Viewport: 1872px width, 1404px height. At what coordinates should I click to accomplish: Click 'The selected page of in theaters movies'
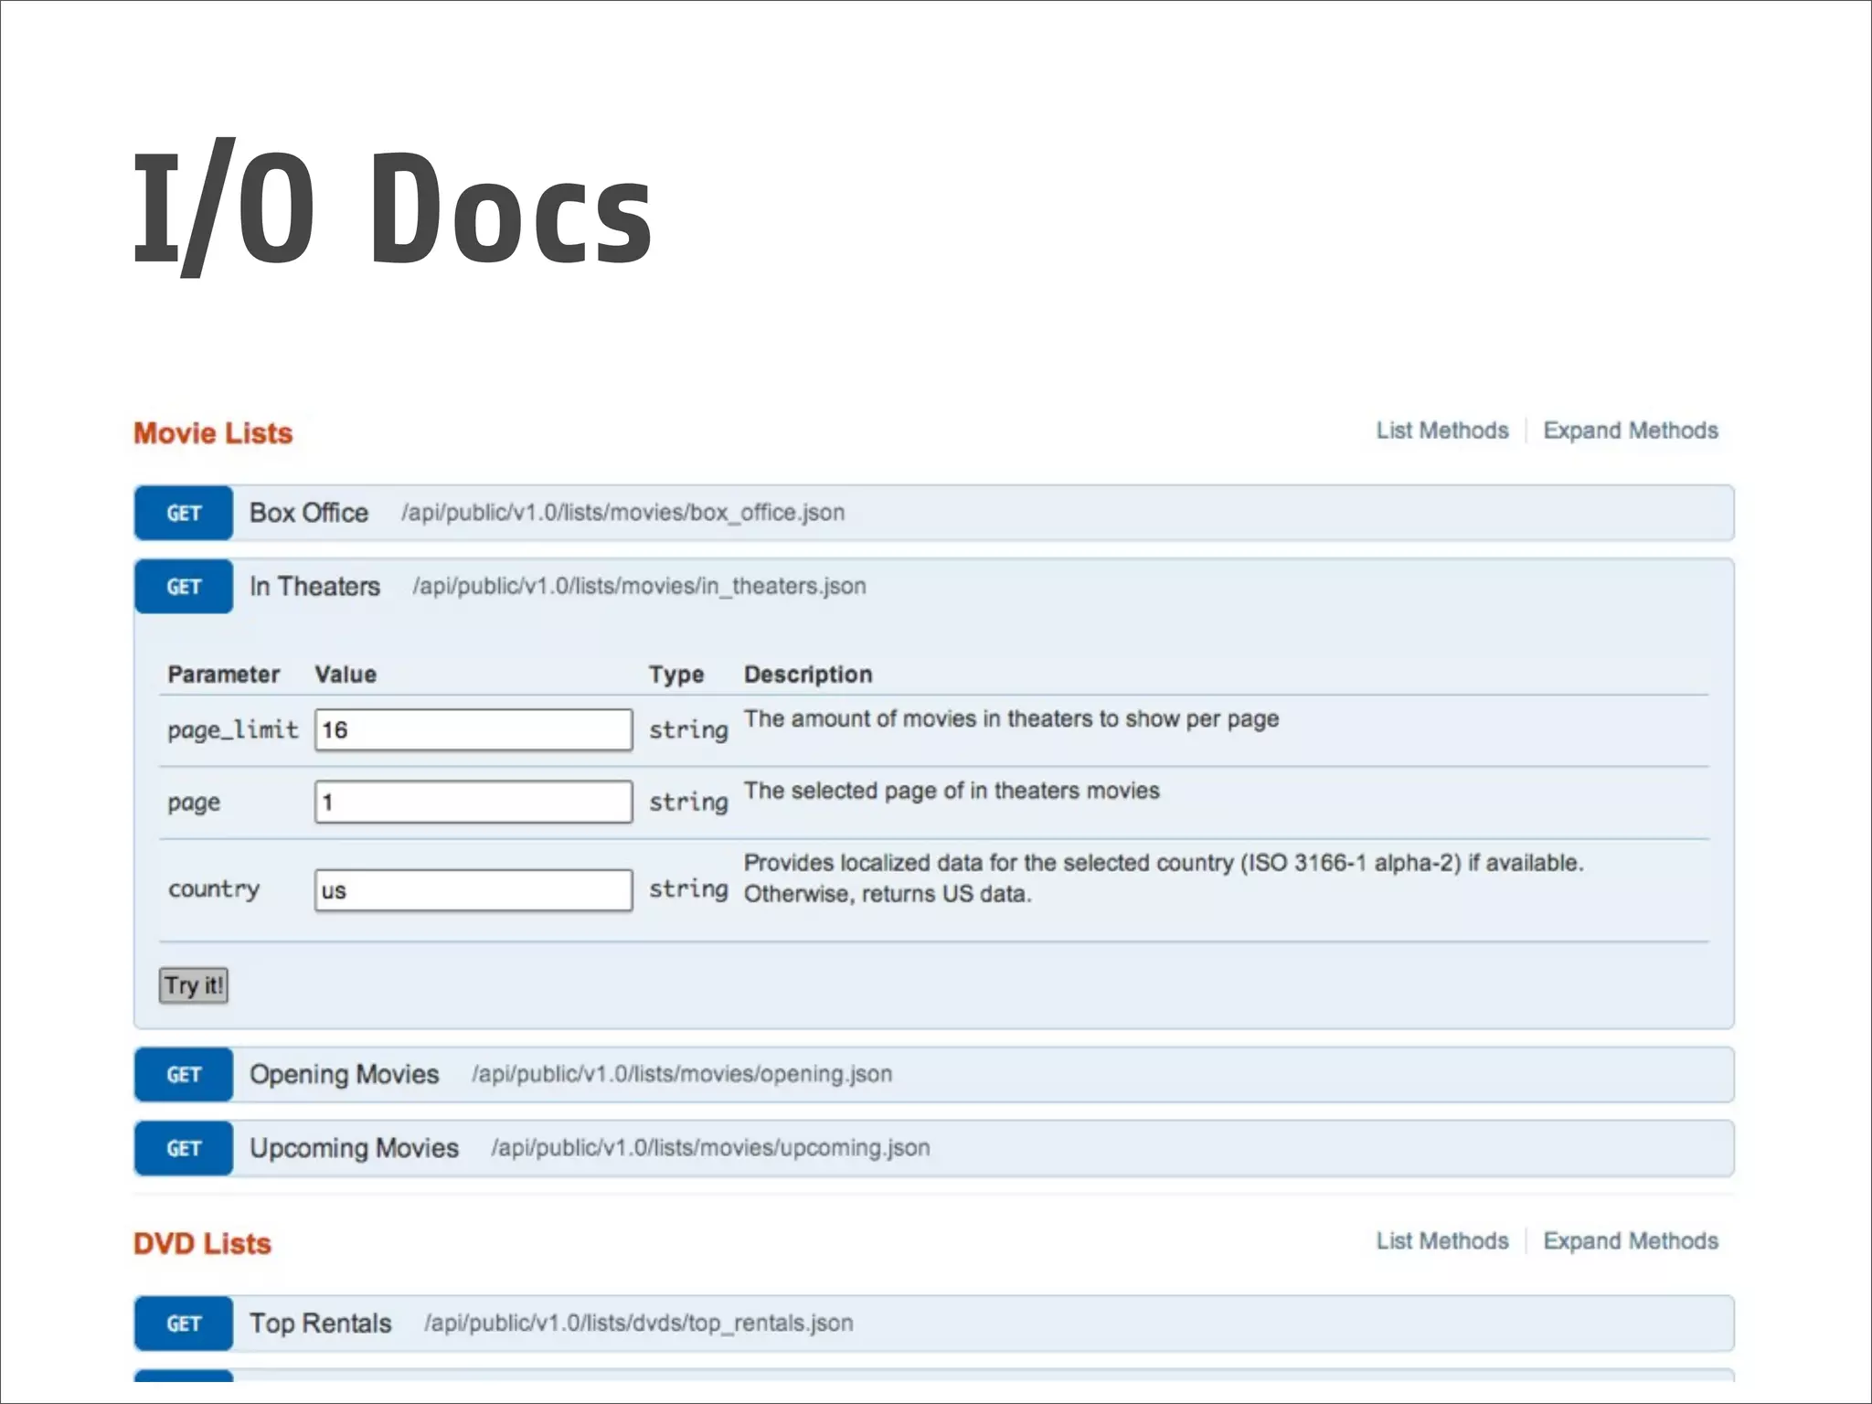(x=952, y=791)
